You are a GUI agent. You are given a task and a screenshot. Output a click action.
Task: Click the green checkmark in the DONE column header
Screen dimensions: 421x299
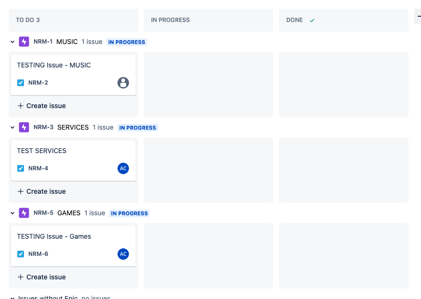pos(312,21)
